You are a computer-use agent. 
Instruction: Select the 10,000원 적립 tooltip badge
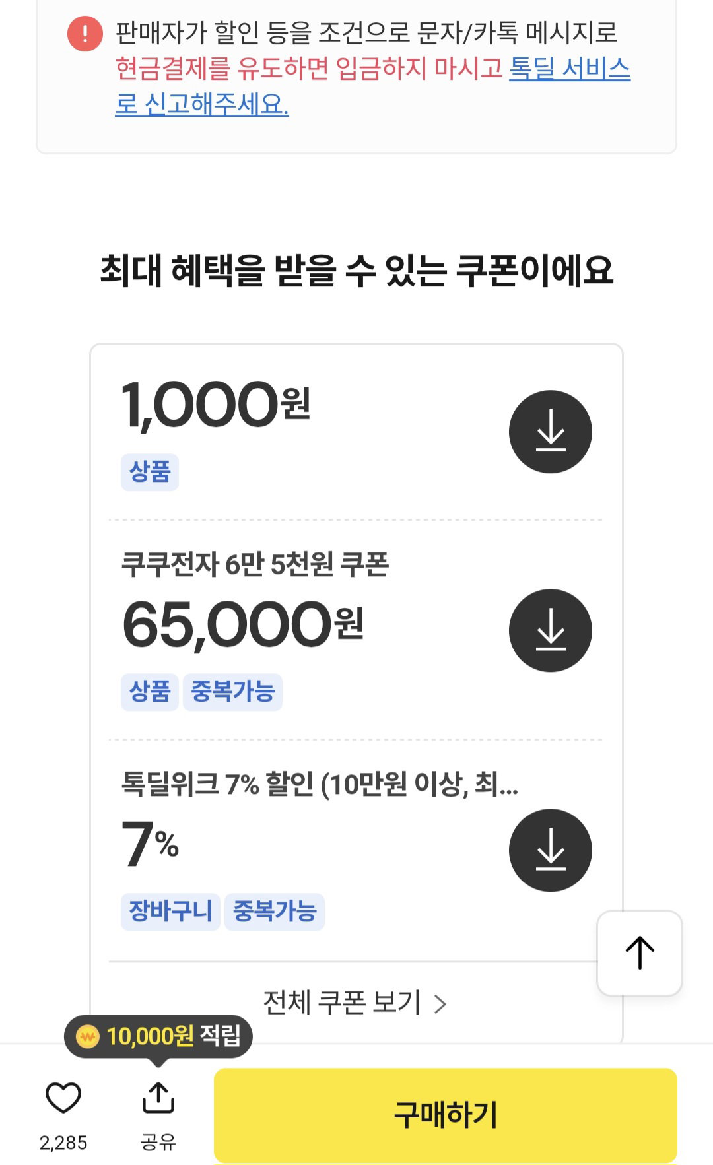tap(158, 1036)
